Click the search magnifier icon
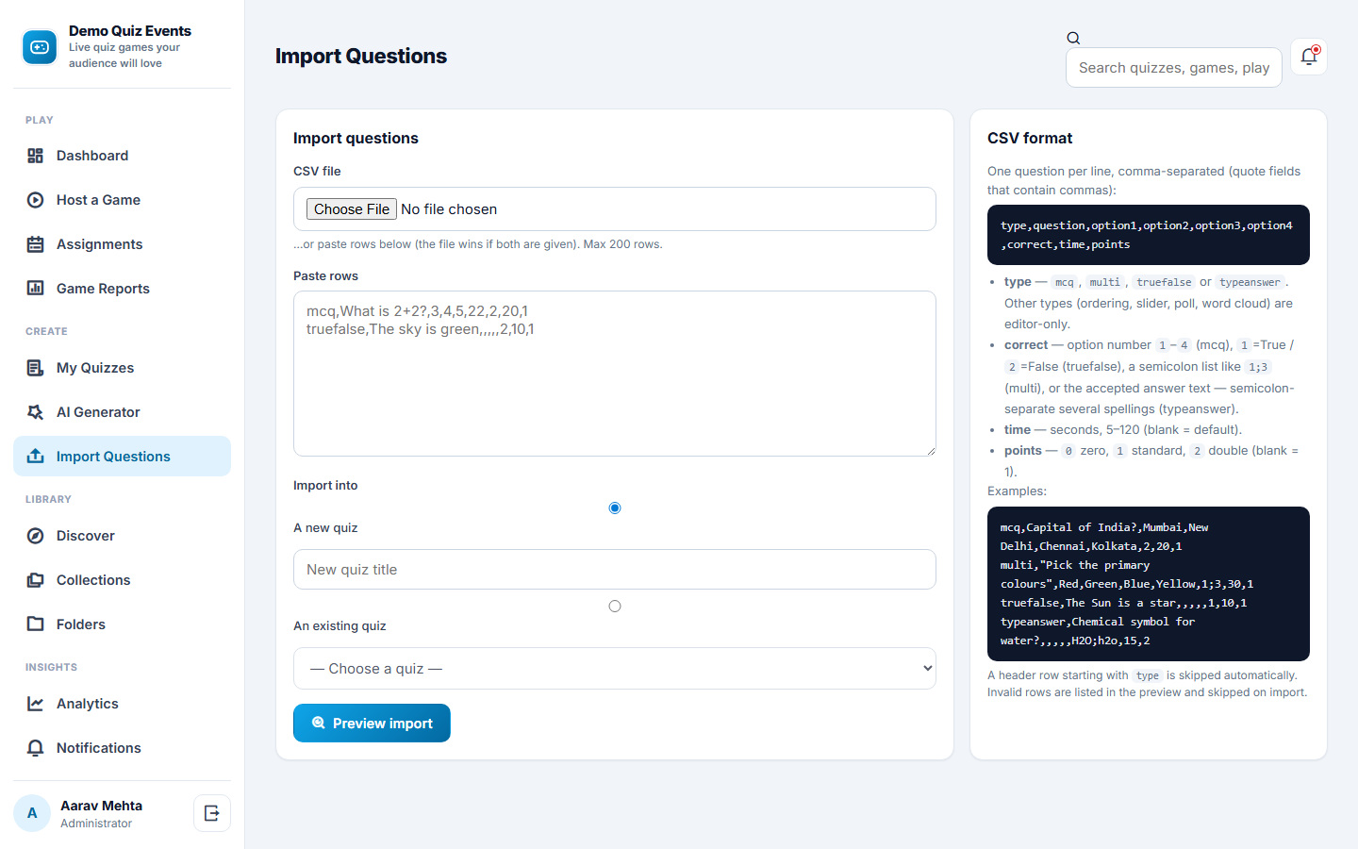This screenshot has height=849, width=1358. click(x=1073, y=38)
